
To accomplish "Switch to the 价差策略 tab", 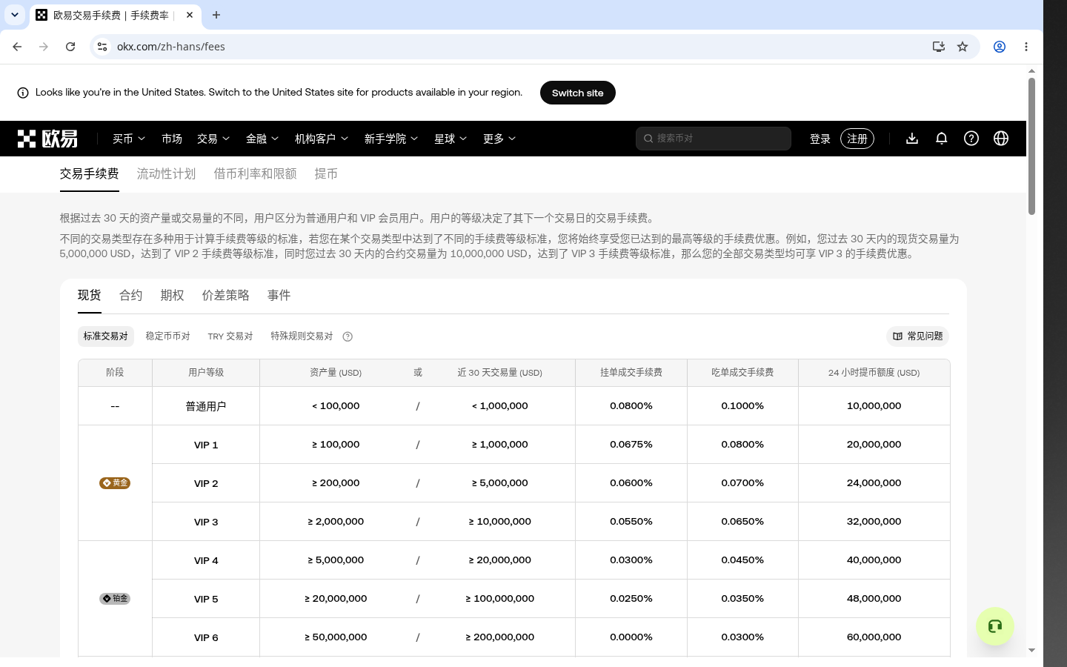I will [x=225, y=295].
